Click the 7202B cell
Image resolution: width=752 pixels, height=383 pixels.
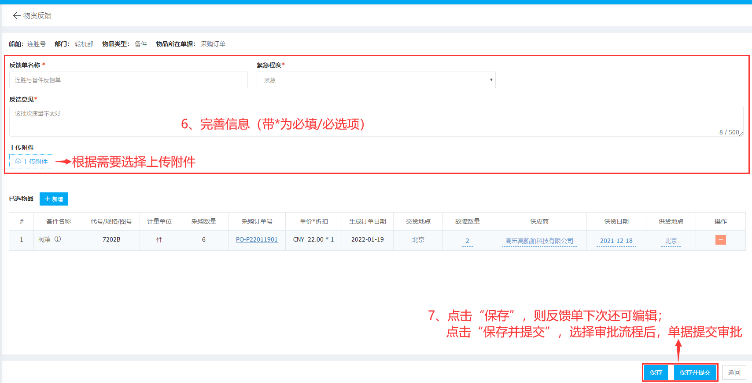(x=111, y=239)
